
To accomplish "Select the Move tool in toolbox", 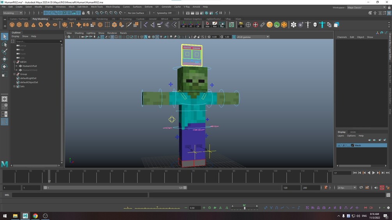I will tap(5, 59).
